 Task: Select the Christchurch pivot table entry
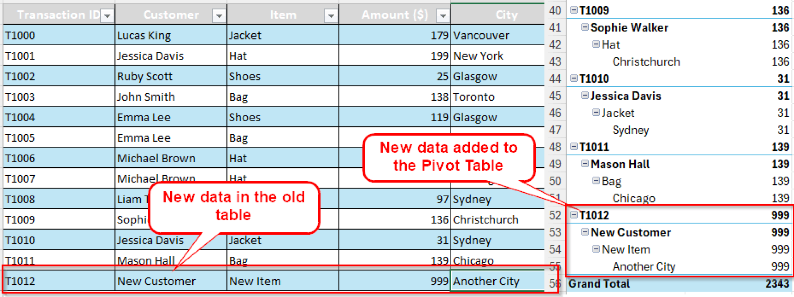pyautogui.click(x=646, y=62)
